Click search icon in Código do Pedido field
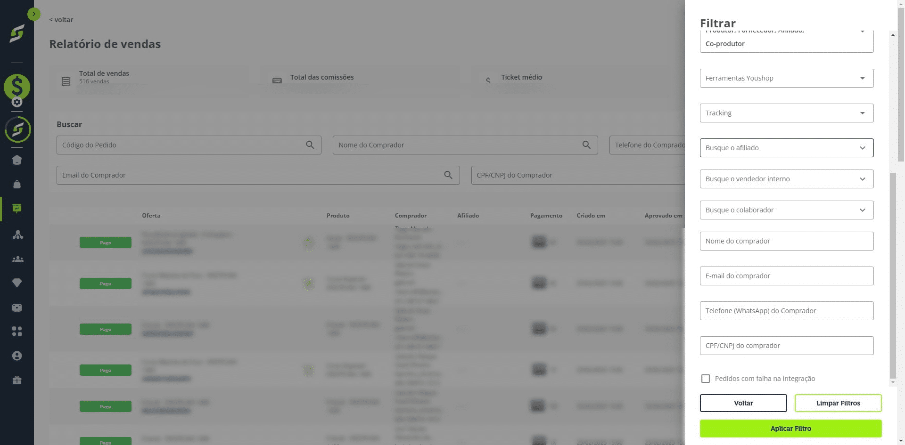 point(310,145)
